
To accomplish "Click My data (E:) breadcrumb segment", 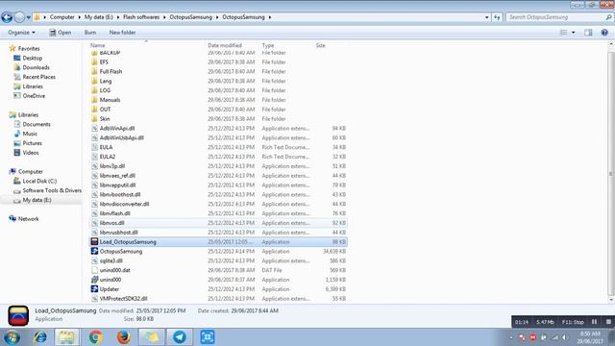I will (x=98, y=17).
